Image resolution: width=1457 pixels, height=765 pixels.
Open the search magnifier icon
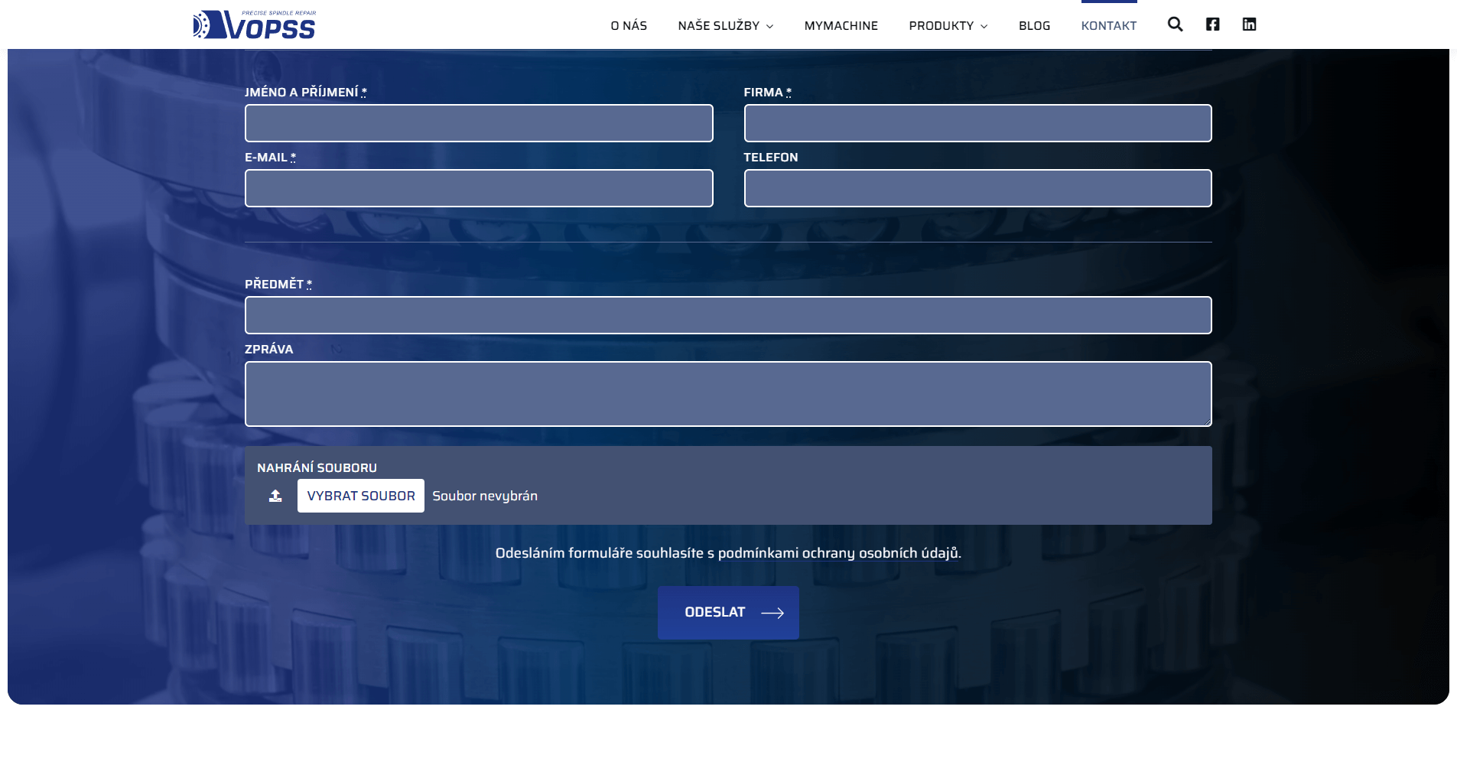click(1175, 24)
